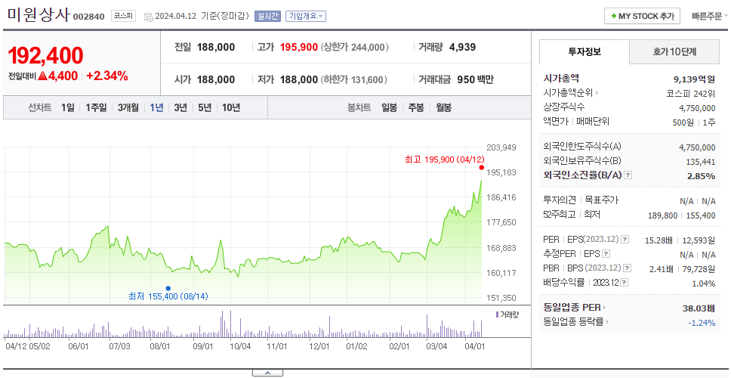Click the -1.24% 동일업종 등락률 value
Image resolution: width=731 pixels, height=378 pixels.
702,322
